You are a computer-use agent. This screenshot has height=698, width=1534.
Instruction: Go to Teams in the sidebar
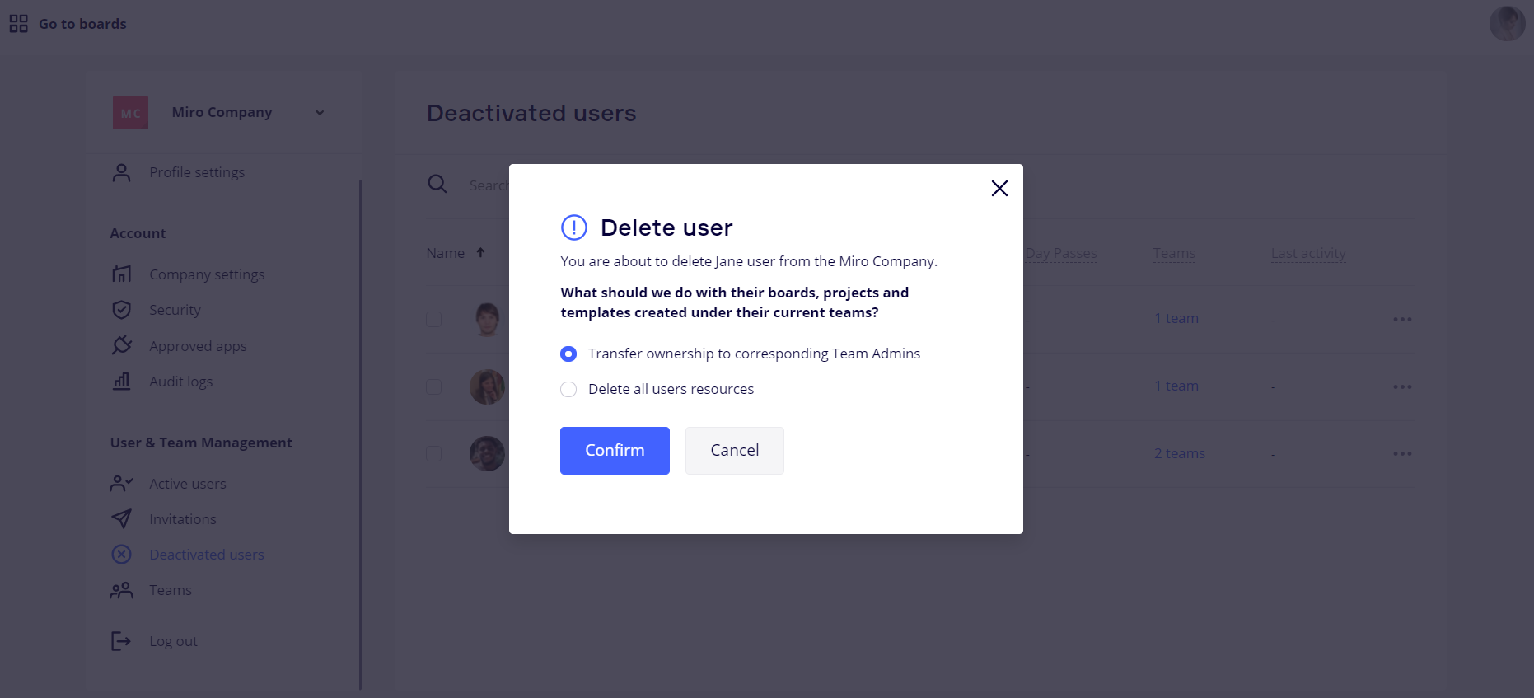(x=170, y=590)
